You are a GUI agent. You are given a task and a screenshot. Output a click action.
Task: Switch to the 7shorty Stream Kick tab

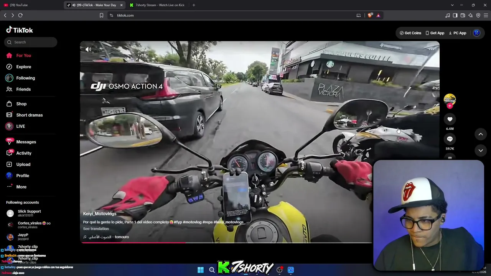158,5
